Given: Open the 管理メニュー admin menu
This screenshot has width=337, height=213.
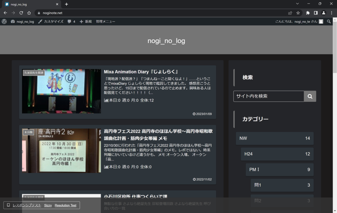Looking at the screenshot, I should pyautogui.click(x=105, y=21).
